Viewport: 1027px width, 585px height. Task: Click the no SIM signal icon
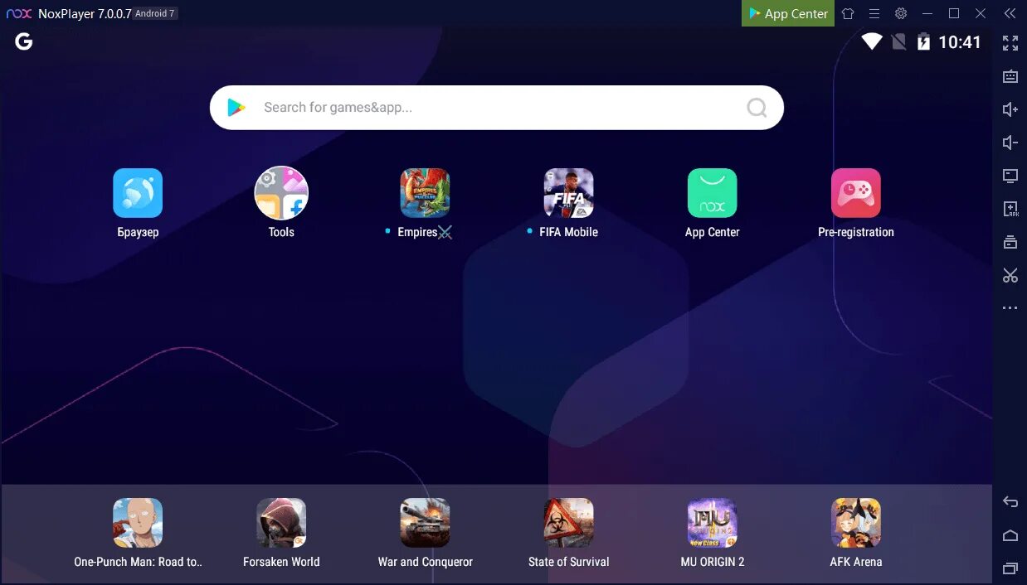pos(898,41)
